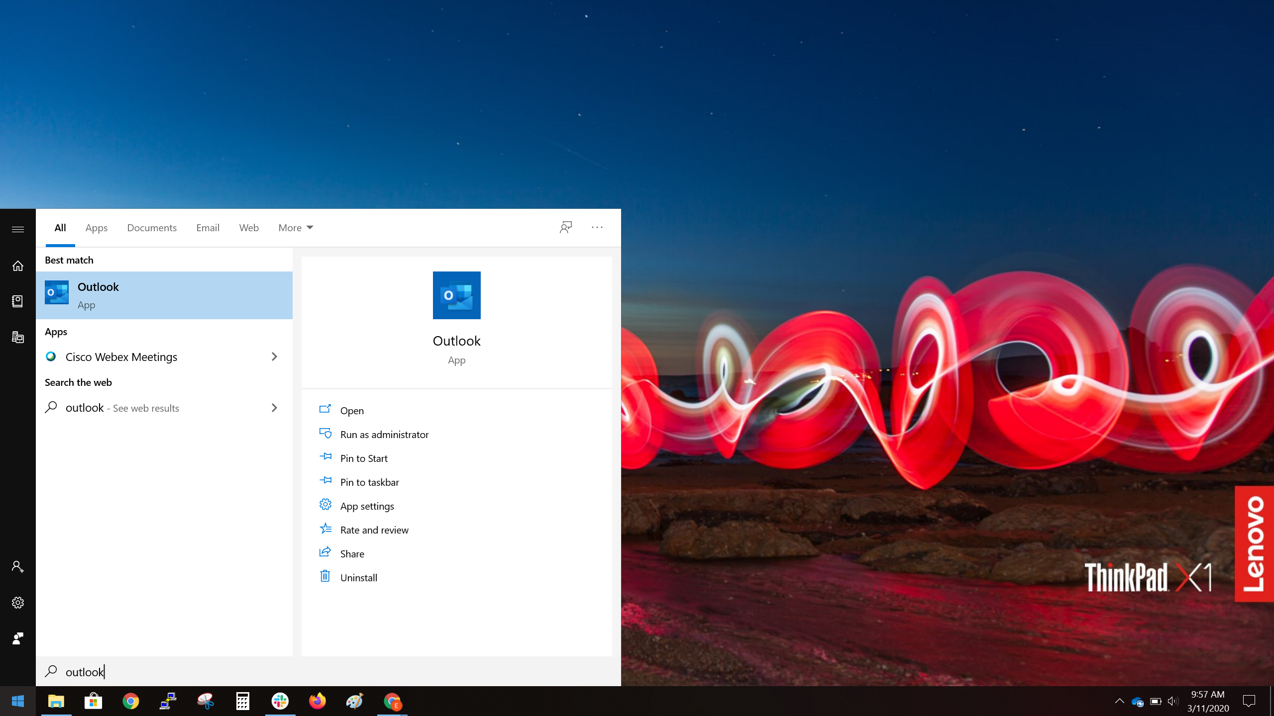Select Uninstall for Outlook app
Screen dimensions: 1274x716
358,577
